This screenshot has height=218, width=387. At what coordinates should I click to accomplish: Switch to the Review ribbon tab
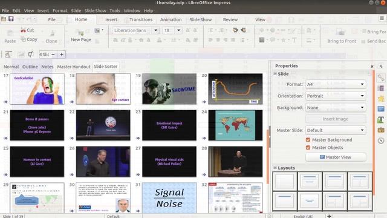[x=230, y=19]
